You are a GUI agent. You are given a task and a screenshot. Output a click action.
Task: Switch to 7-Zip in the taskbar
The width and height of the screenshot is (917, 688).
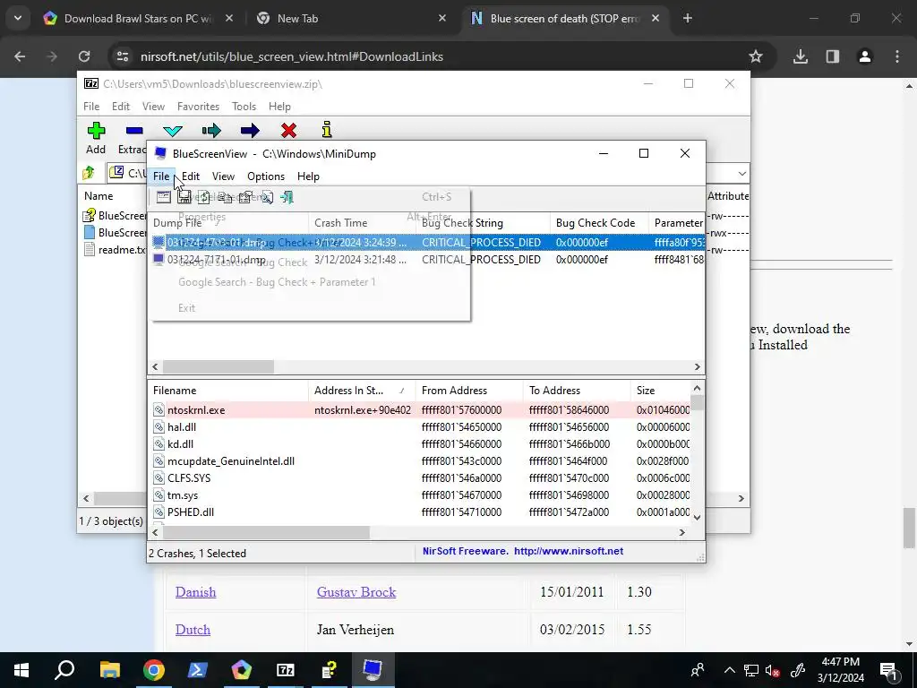click(286, 670)
